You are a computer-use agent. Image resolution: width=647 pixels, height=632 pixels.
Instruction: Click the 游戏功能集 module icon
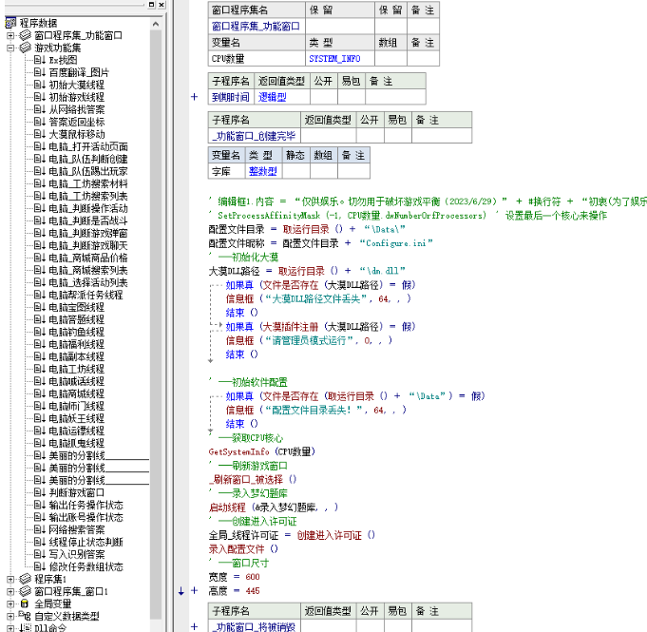26,47
